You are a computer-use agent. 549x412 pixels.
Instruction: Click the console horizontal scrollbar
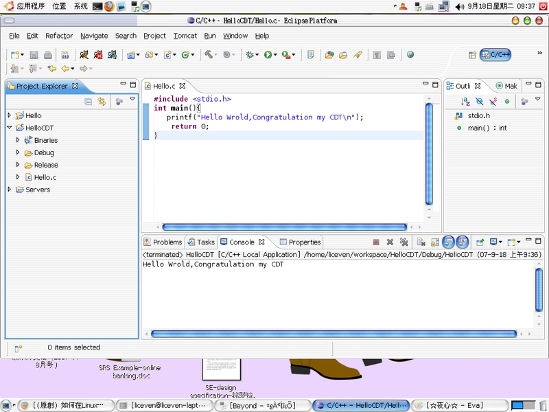click(334, 334)
